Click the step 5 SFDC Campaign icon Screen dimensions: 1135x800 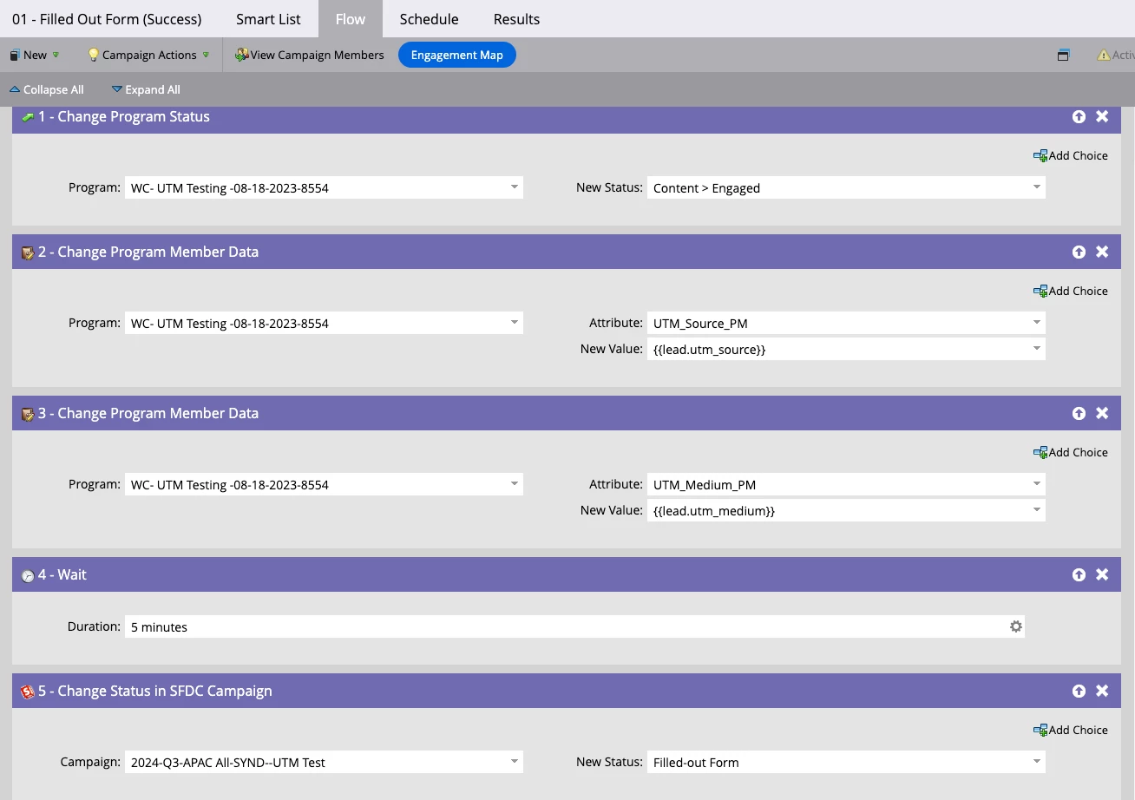click(28, 692)
